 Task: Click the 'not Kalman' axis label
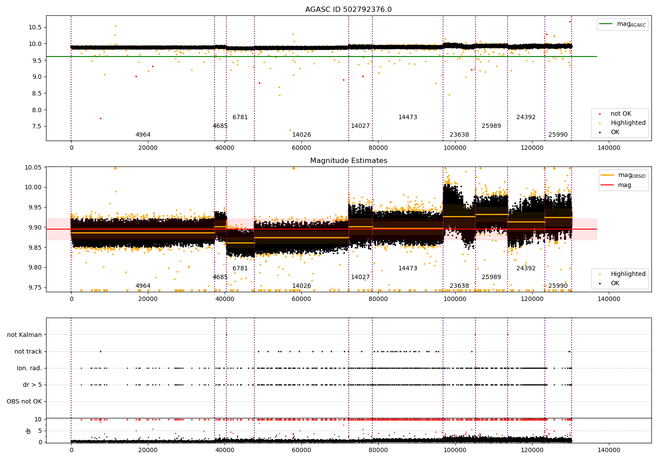point(25,335)
